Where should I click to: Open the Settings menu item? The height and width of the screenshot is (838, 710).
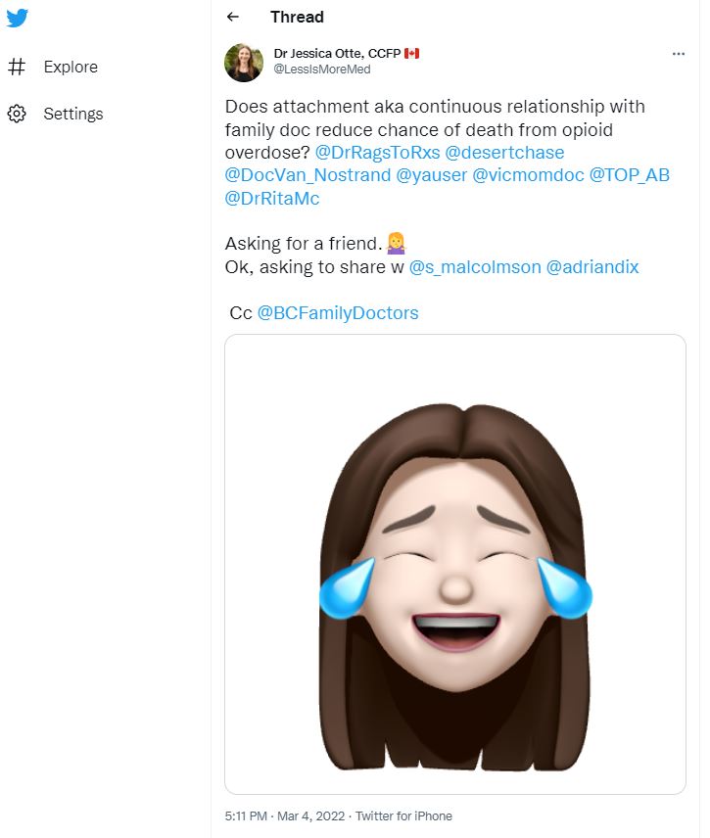click(72, 114)
